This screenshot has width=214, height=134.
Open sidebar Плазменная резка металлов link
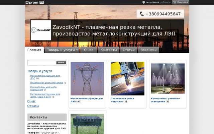point(47,83)
